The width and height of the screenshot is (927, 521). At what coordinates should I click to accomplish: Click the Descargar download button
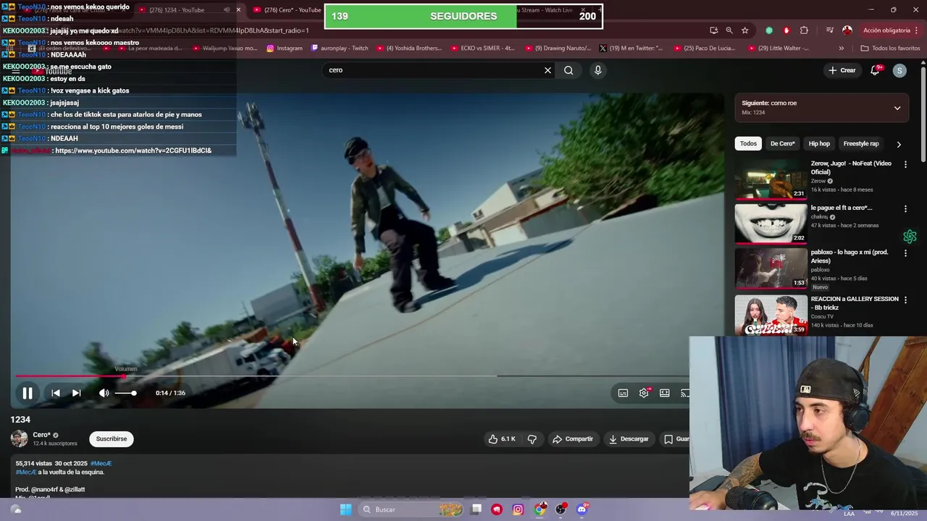[629, 439]
